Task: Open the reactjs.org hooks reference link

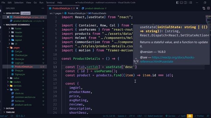Action: 167,59
